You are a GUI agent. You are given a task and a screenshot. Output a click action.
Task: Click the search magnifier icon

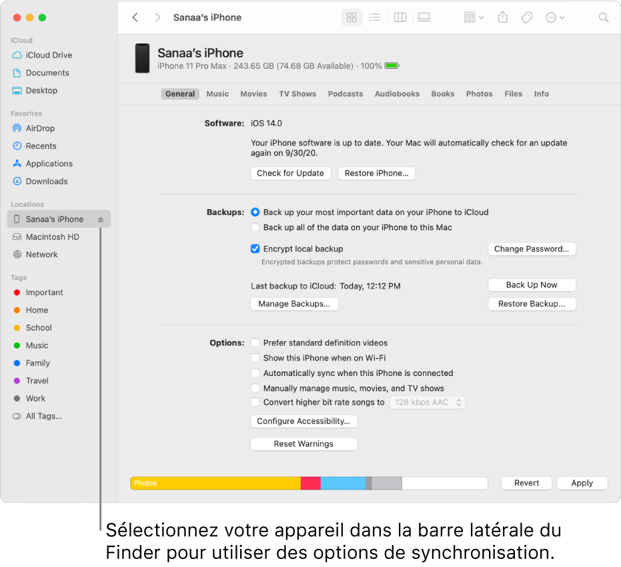[x=604, y=17]
